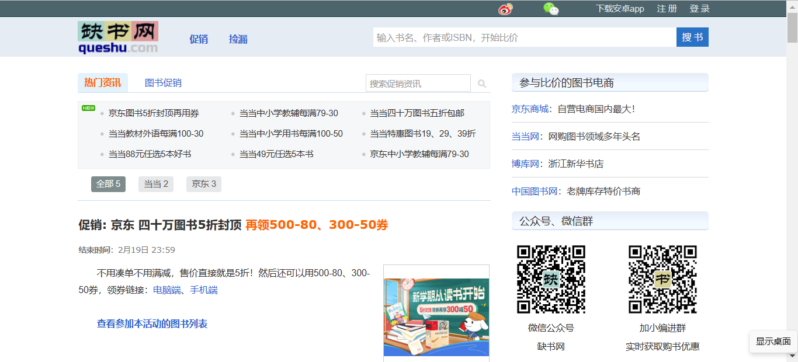Viewport: 798px width, 362px height.
Task: Click the promo search magnifier icon
Action: pyautogui.click(x=482, y=83)
